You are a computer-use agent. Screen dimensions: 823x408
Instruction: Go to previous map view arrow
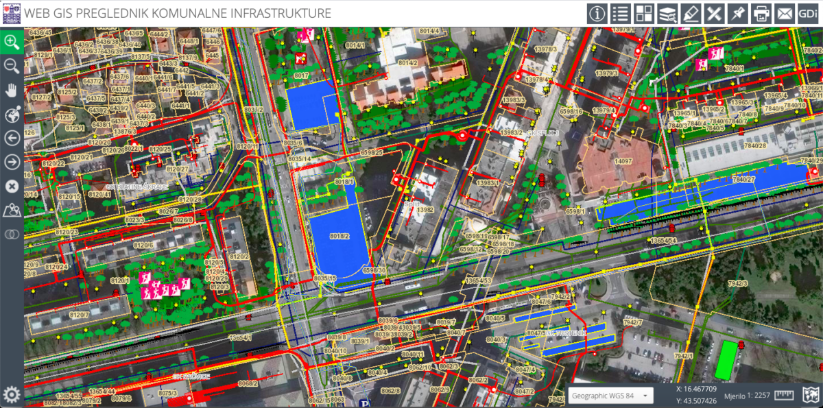pyautogui.click(x=12, y=138)
